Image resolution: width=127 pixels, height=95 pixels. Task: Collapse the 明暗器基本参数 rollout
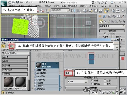tap(91, 77)
